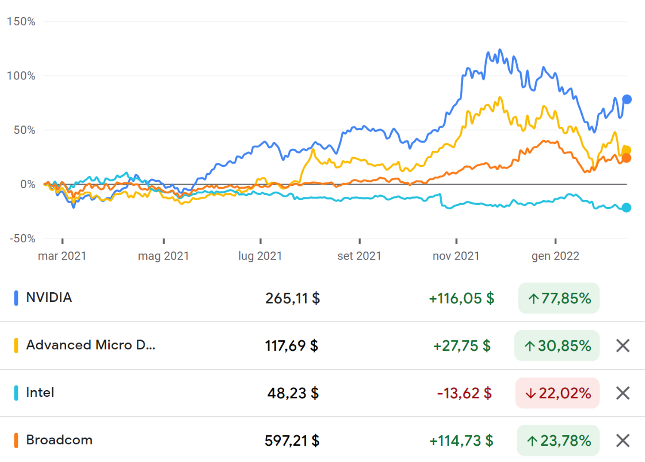Screen dimensions: 645x462
Task: Remove Intel from the comparison
Action: coord(623,393)
